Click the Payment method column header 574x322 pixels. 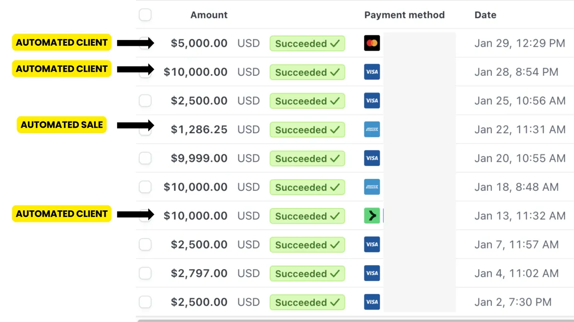click(404, 15)
